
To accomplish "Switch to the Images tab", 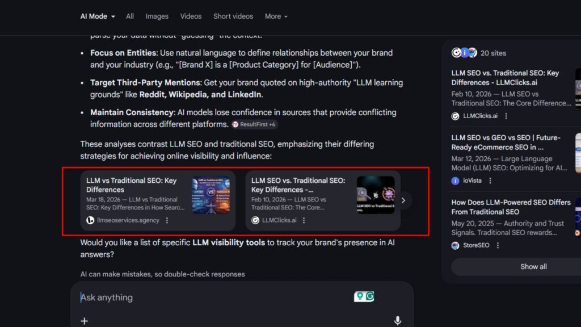I will [157, 16].
